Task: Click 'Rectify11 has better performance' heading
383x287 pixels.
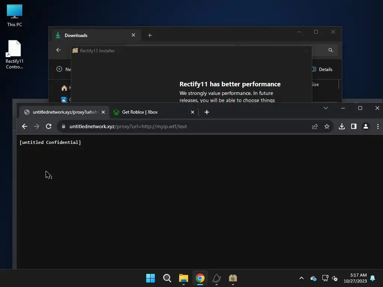Action: point(230,84)
